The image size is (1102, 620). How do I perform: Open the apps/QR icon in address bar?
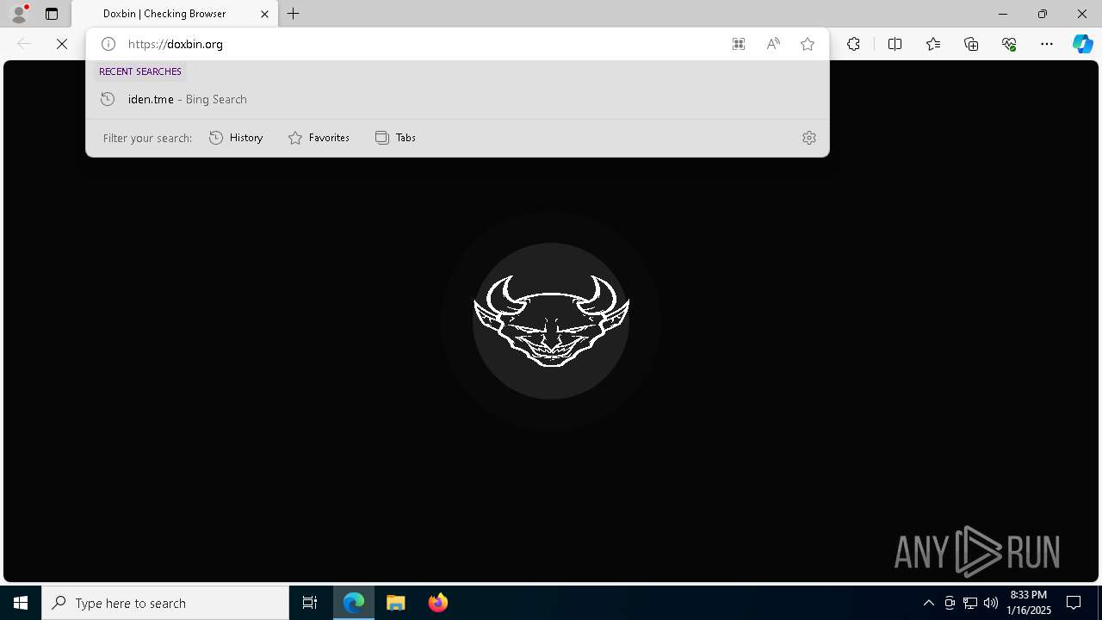pyautogui.click(x=739, y=44)
